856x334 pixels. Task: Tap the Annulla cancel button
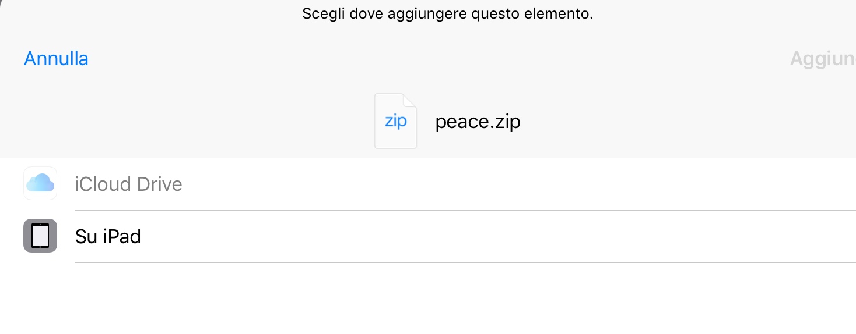pyautogui.click(x=56, y=59)
